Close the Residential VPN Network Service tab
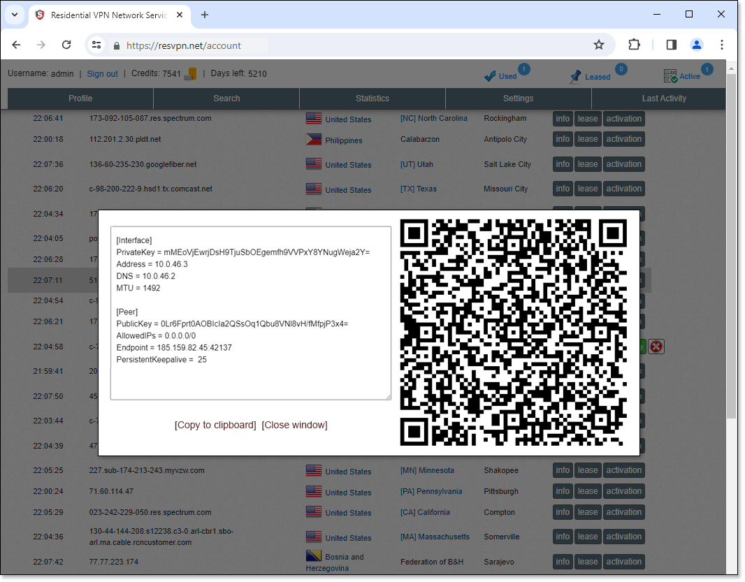 tap(180, 15)
